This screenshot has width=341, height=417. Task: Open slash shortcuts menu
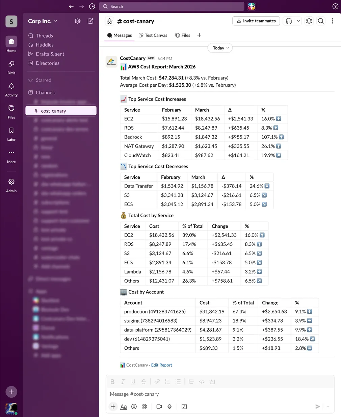tap(184, 407)
